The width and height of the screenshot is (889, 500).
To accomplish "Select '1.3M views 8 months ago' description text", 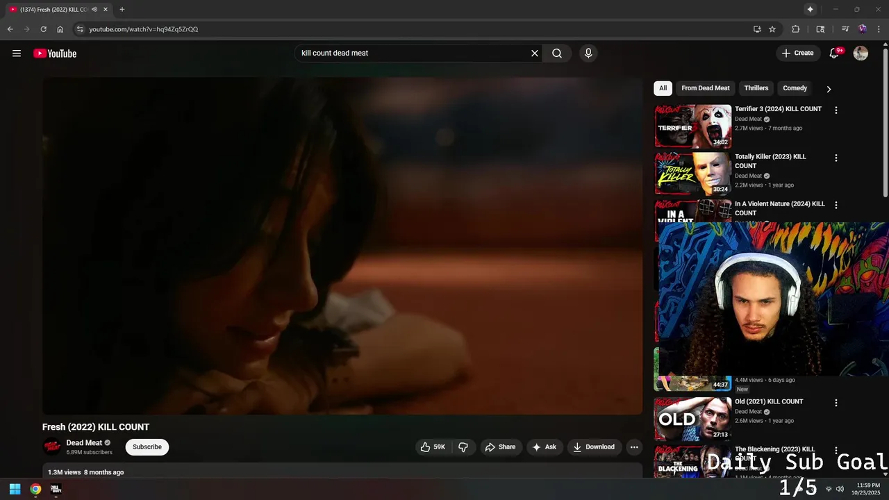I will [x=86, y=472].
